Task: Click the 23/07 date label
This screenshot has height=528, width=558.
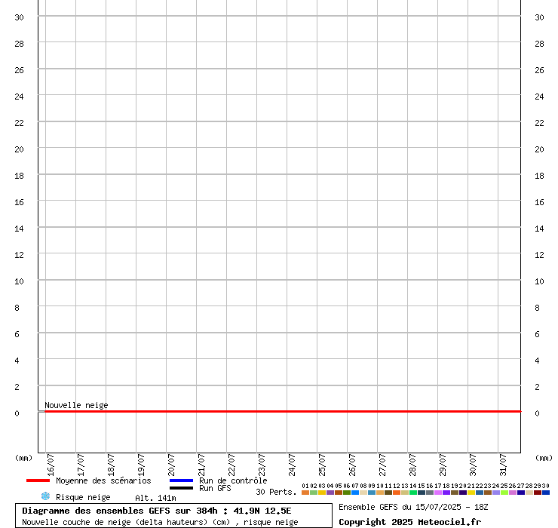Action: [262, 465]
